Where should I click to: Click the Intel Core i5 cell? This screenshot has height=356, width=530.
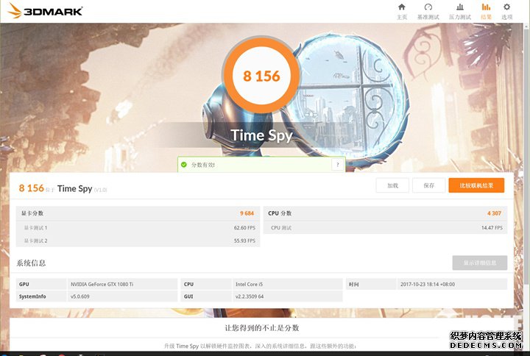pos(287,284)
